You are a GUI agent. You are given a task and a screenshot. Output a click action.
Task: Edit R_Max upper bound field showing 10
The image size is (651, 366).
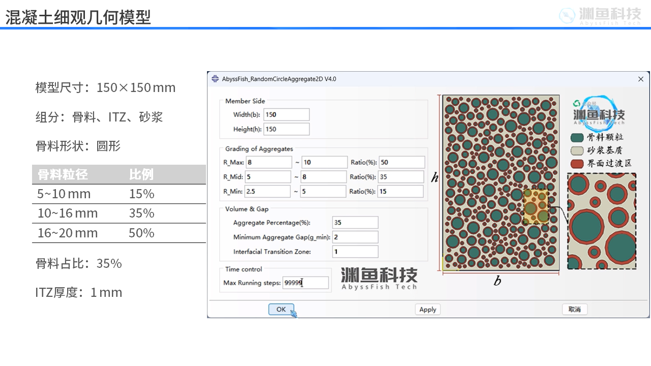(324, 162)
